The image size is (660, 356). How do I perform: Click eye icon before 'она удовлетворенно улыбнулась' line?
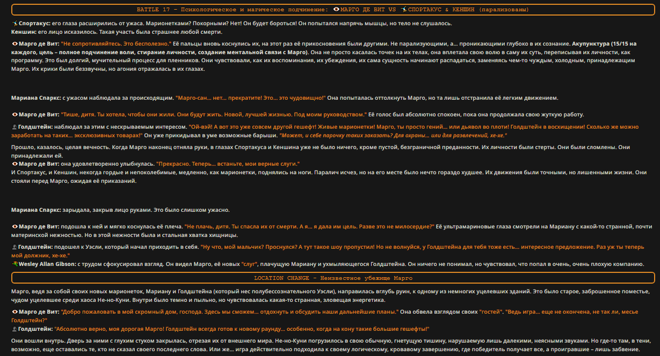(14, 164)
